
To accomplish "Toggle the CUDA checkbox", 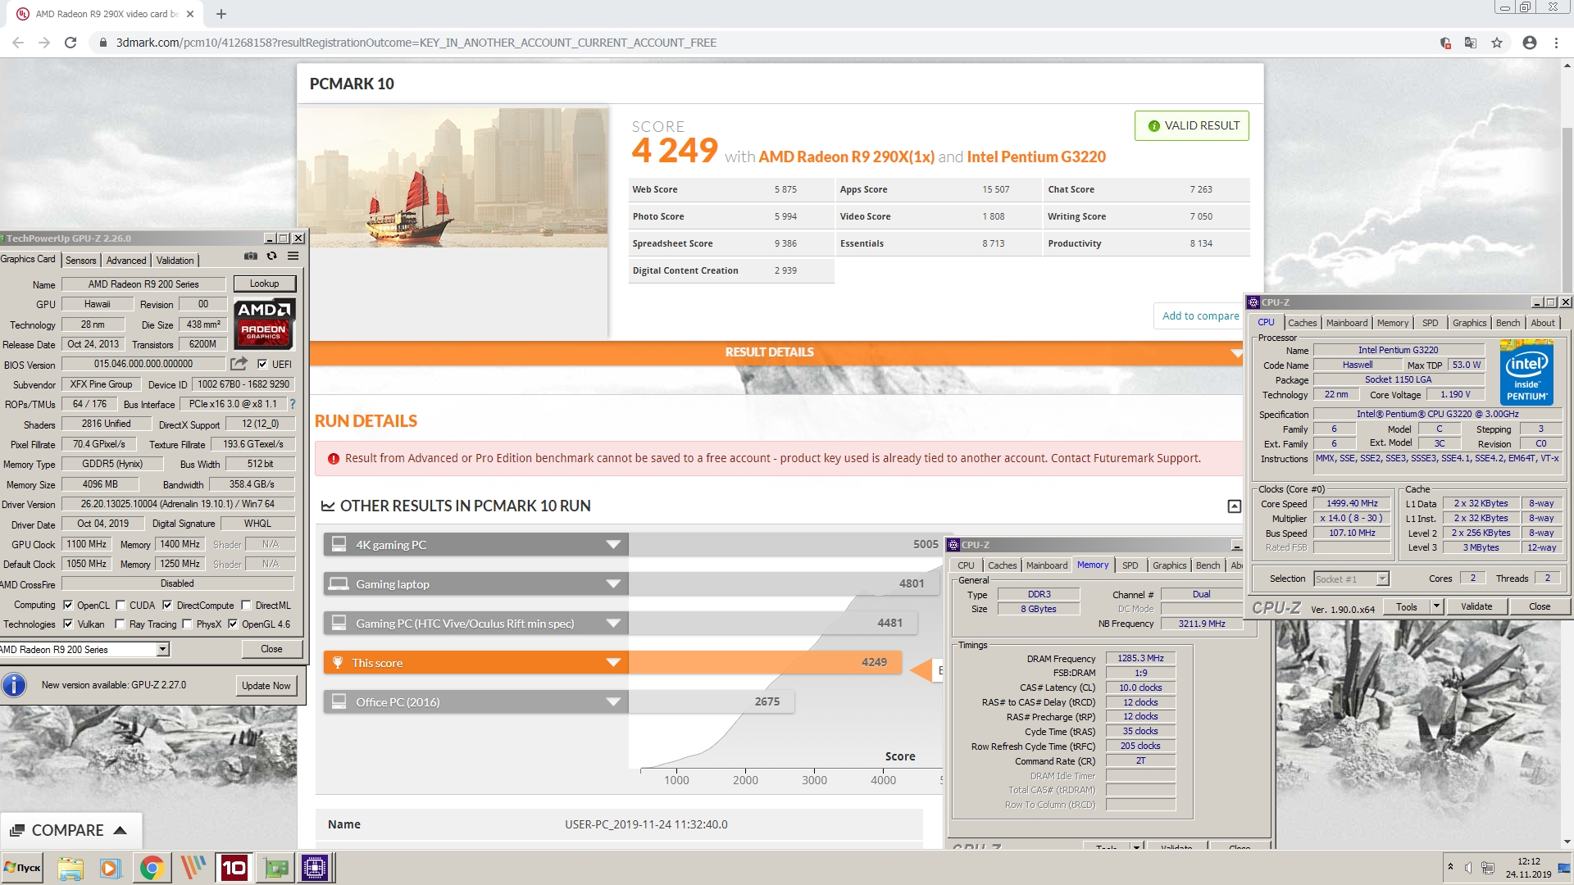I will pyautogui.click(x=121, y=605).
